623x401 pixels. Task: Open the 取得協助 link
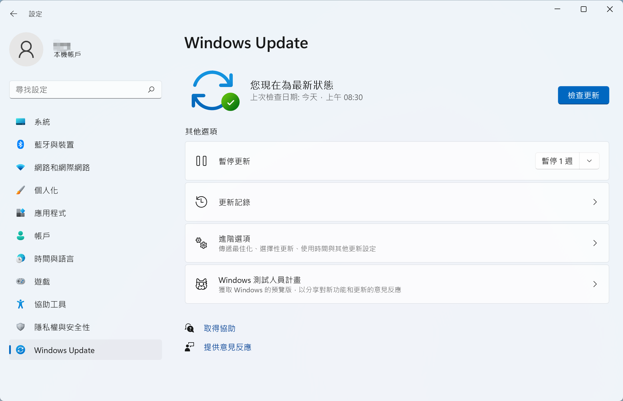pyautogui.click(x=220, y=328)
